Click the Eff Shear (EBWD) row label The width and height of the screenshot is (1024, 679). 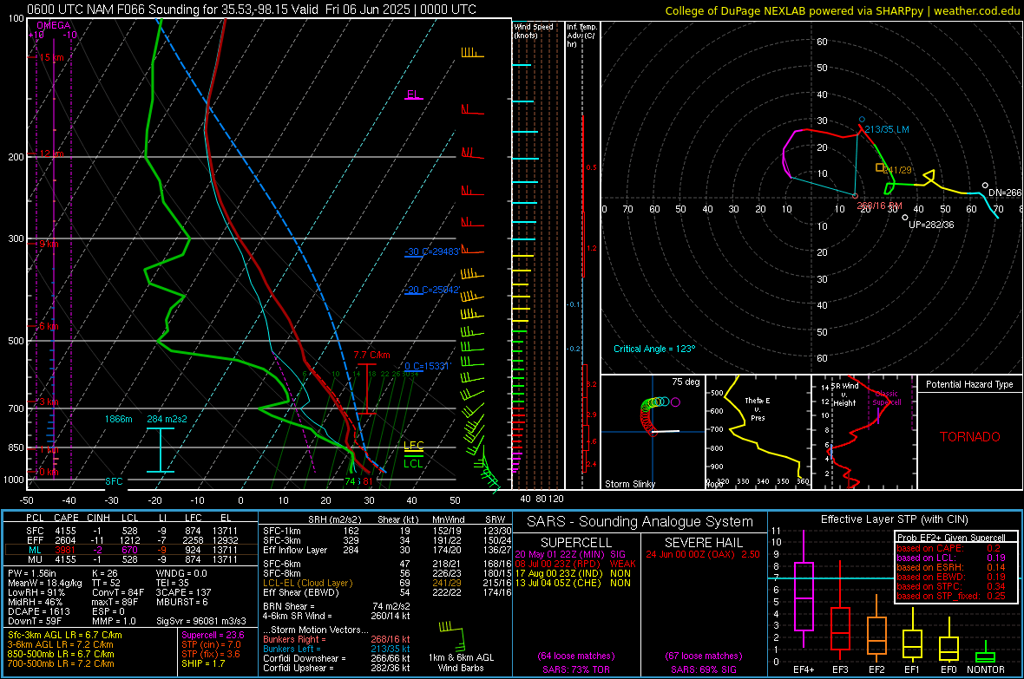pos(301,593)
